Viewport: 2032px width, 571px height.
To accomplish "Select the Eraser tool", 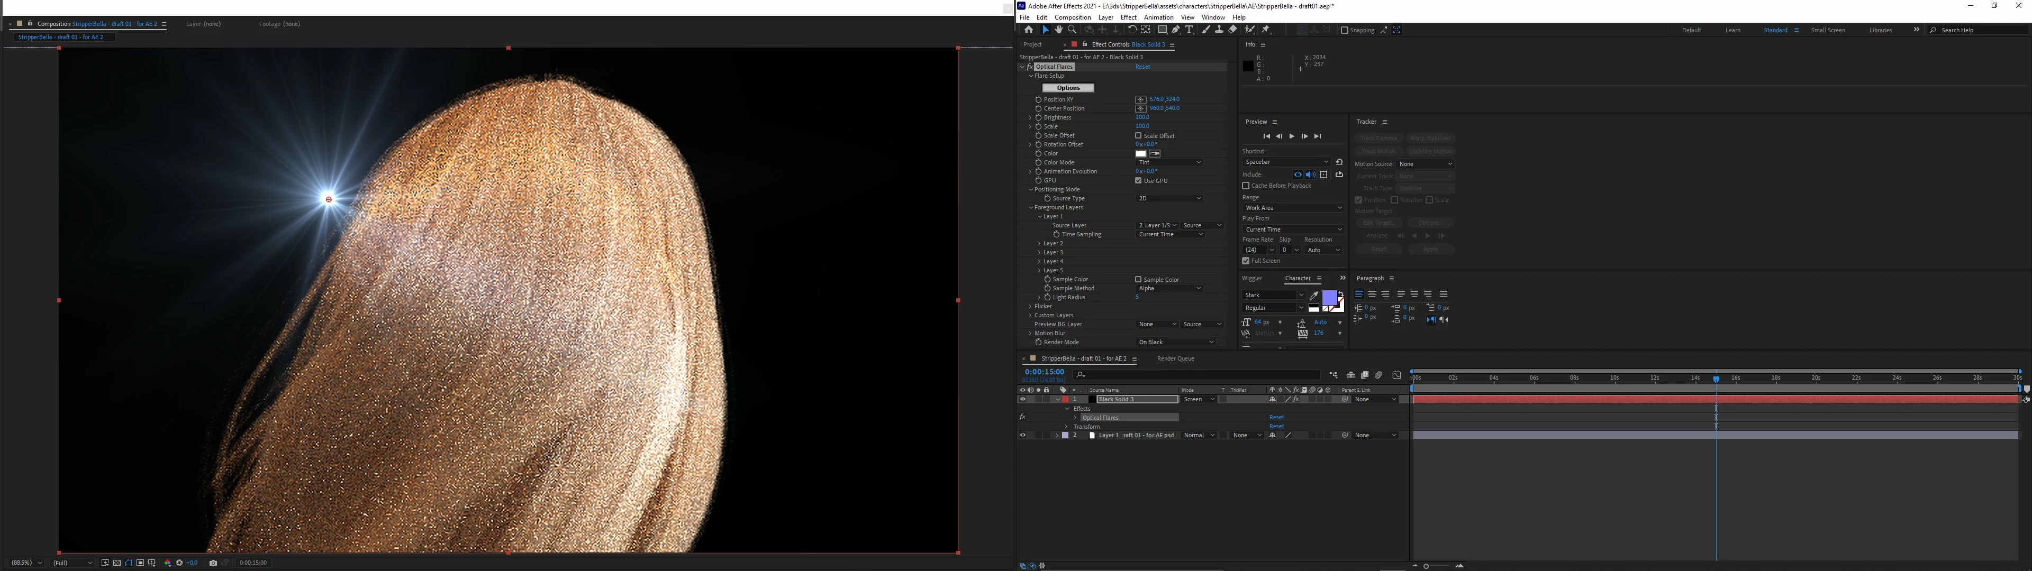I will (x=1232, y=30).
